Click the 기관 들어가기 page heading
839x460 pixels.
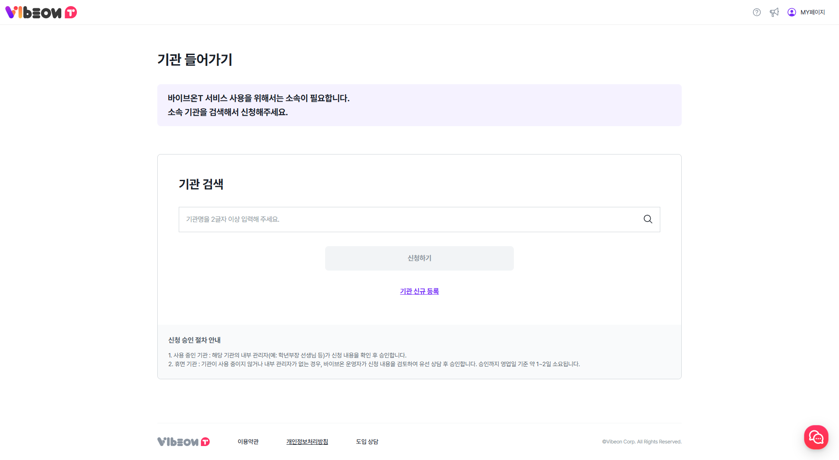click(195, 59)
